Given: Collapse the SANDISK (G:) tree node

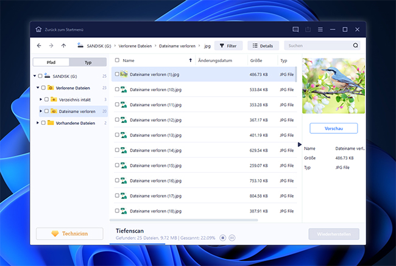Looking at the screenshot, I should click(35, 75).
